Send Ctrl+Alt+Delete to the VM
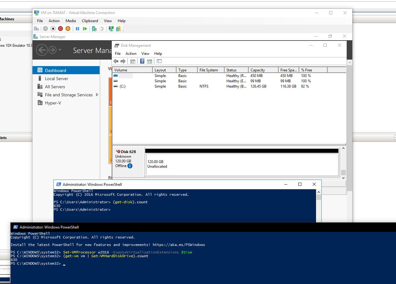The image size is (396, 284). coord(36,29)
